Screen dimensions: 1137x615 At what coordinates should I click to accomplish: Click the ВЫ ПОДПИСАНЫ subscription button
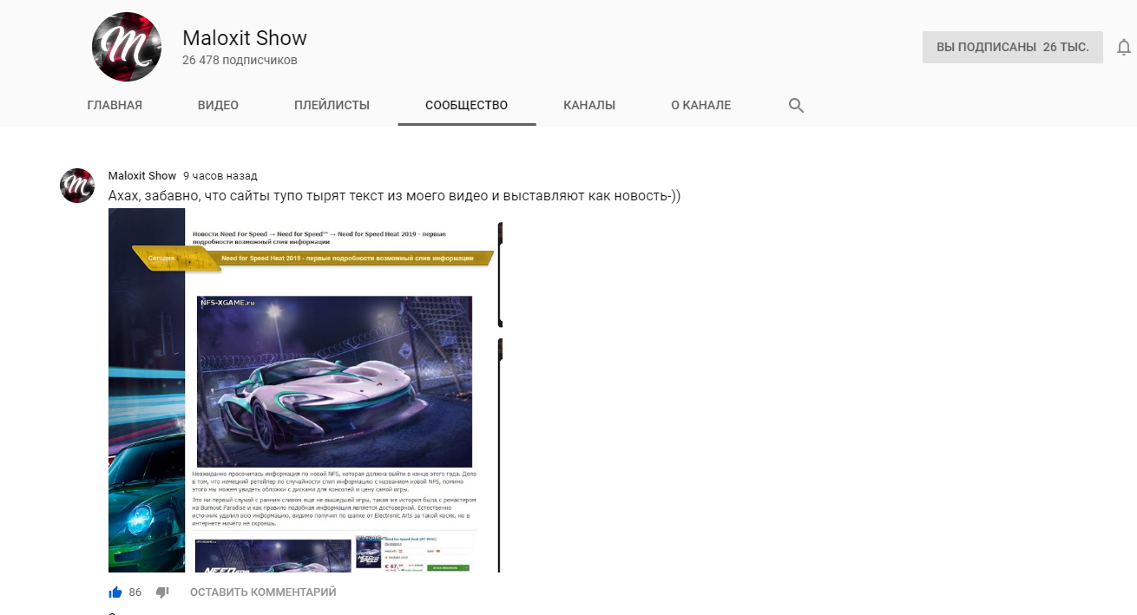(1013, 47)
